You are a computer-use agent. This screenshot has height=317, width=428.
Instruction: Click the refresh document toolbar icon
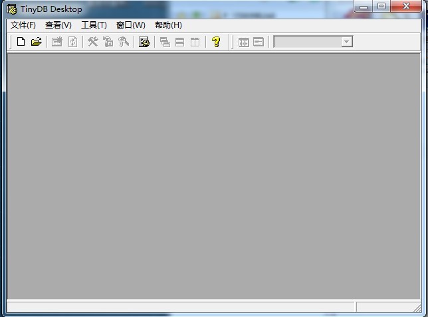(72, 42)
